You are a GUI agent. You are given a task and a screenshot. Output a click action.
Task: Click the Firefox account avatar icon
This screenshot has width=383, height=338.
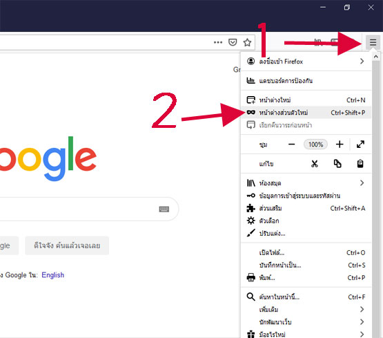tap(251, 61)
